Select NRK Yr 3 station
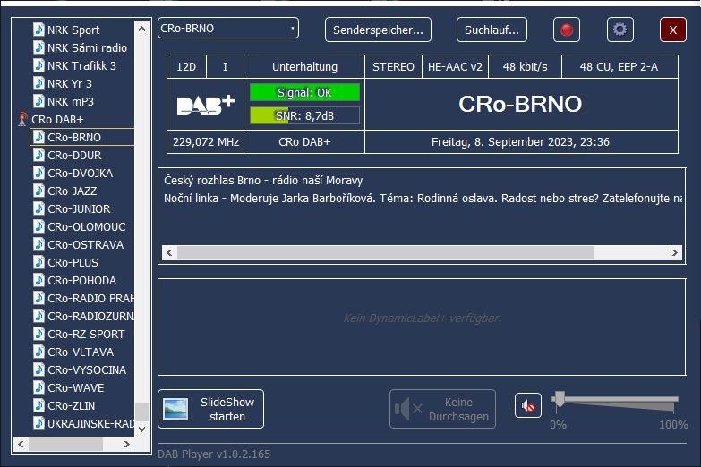This screenshot has height=467, width=701. 69,83
